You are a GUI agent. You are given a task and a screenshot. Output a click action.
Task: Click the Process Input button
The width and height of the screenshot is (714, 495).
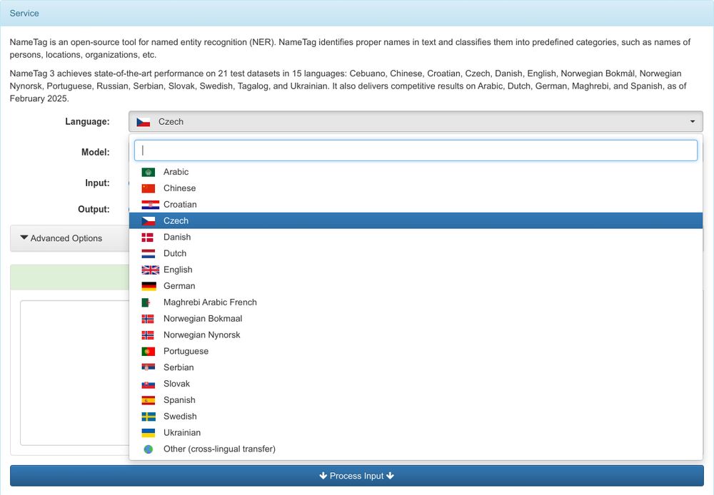pos(357,476)
